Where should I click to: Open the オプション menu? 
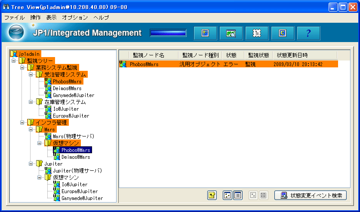pyautogui.click(x=75, y=18)
